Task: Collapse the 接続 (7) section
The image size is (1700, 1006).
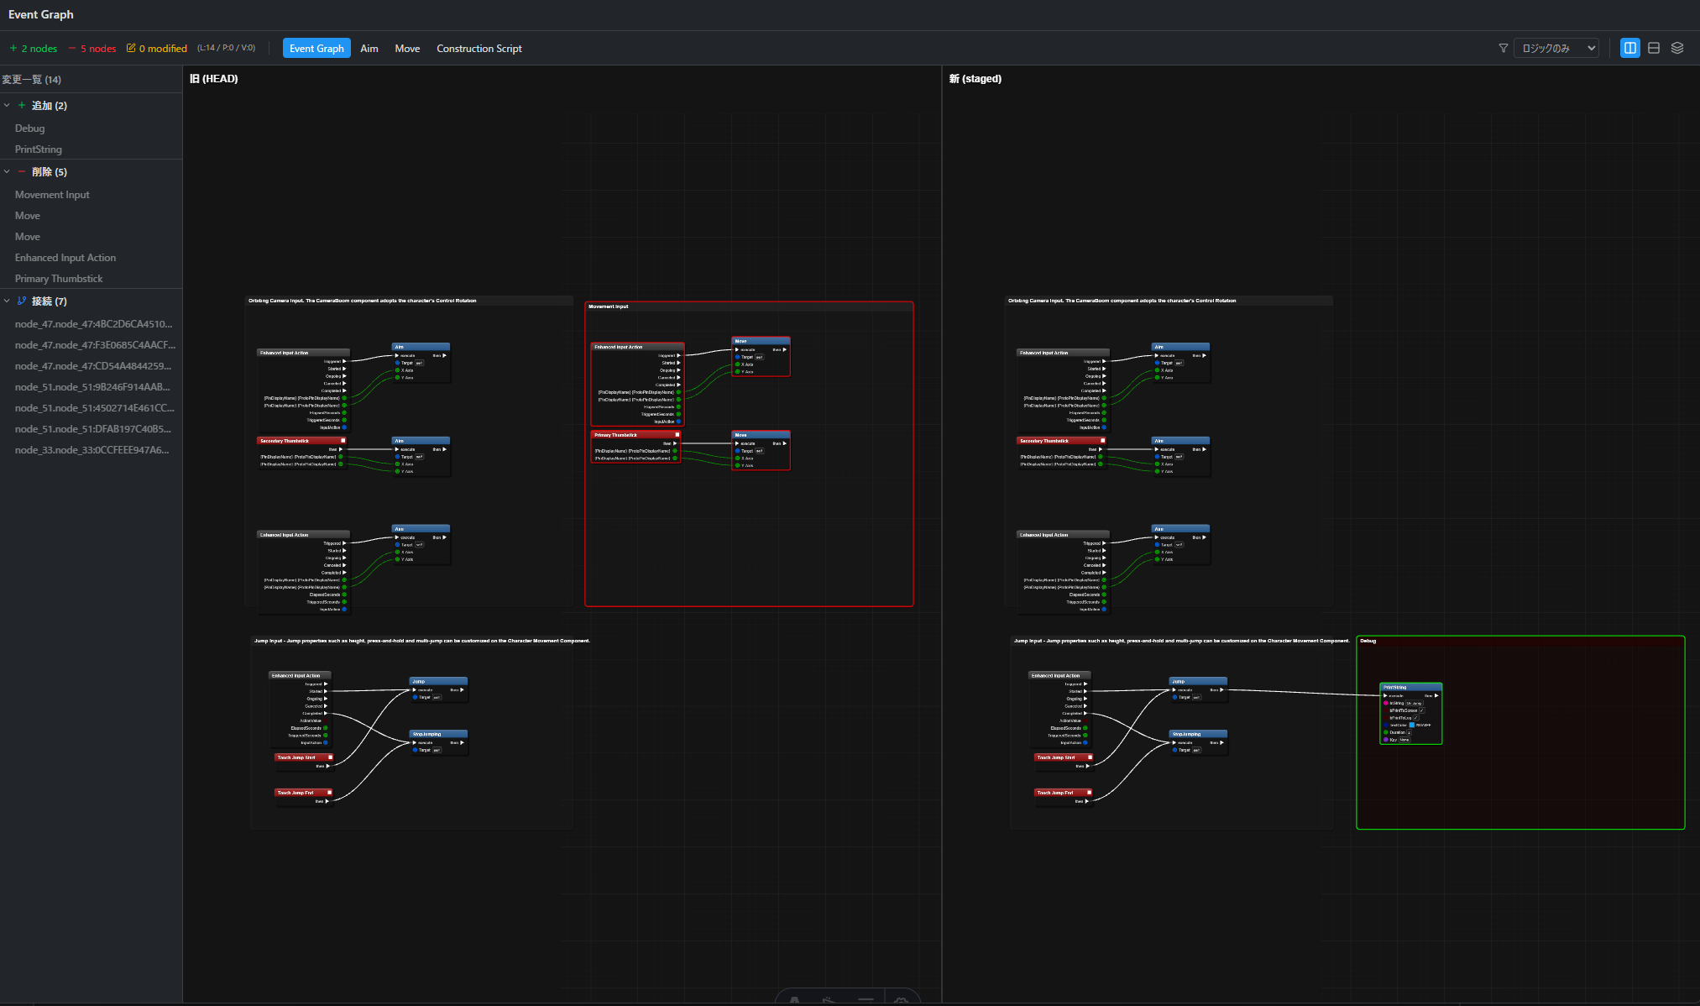Action: point(7,301)
